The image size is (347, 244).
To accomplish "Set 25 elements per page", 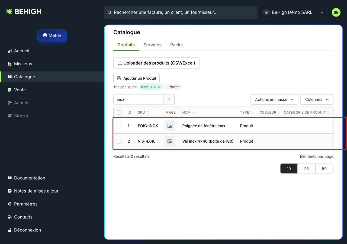I will (x=306, y=169).
